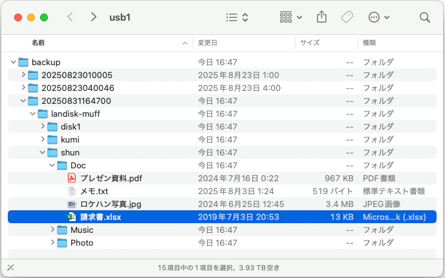Click the date 2019年7月3日 20:53
445x278 pixels.
239,217
